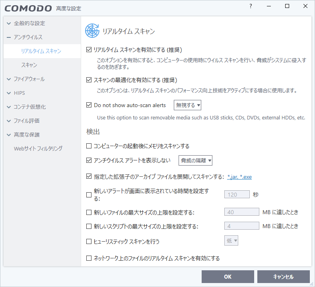
Task: Click the help question mark icon
Action: click(x=251, y=6)
